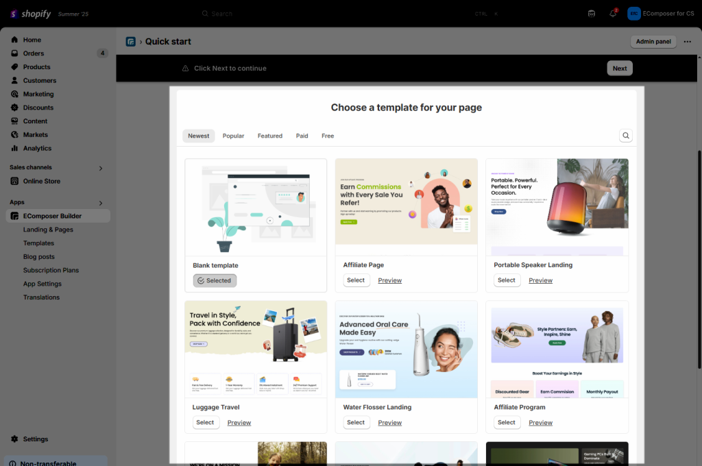Viewport: 702px width, 466px height.
Task: Click the Discounts badge icon
Action: point(14,108)
